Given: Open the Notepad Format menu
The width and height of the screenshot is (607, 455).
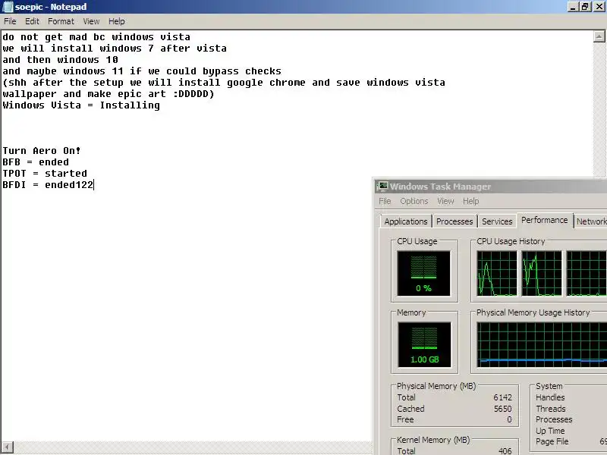Looking at the screenshot, I should (61, 21).
